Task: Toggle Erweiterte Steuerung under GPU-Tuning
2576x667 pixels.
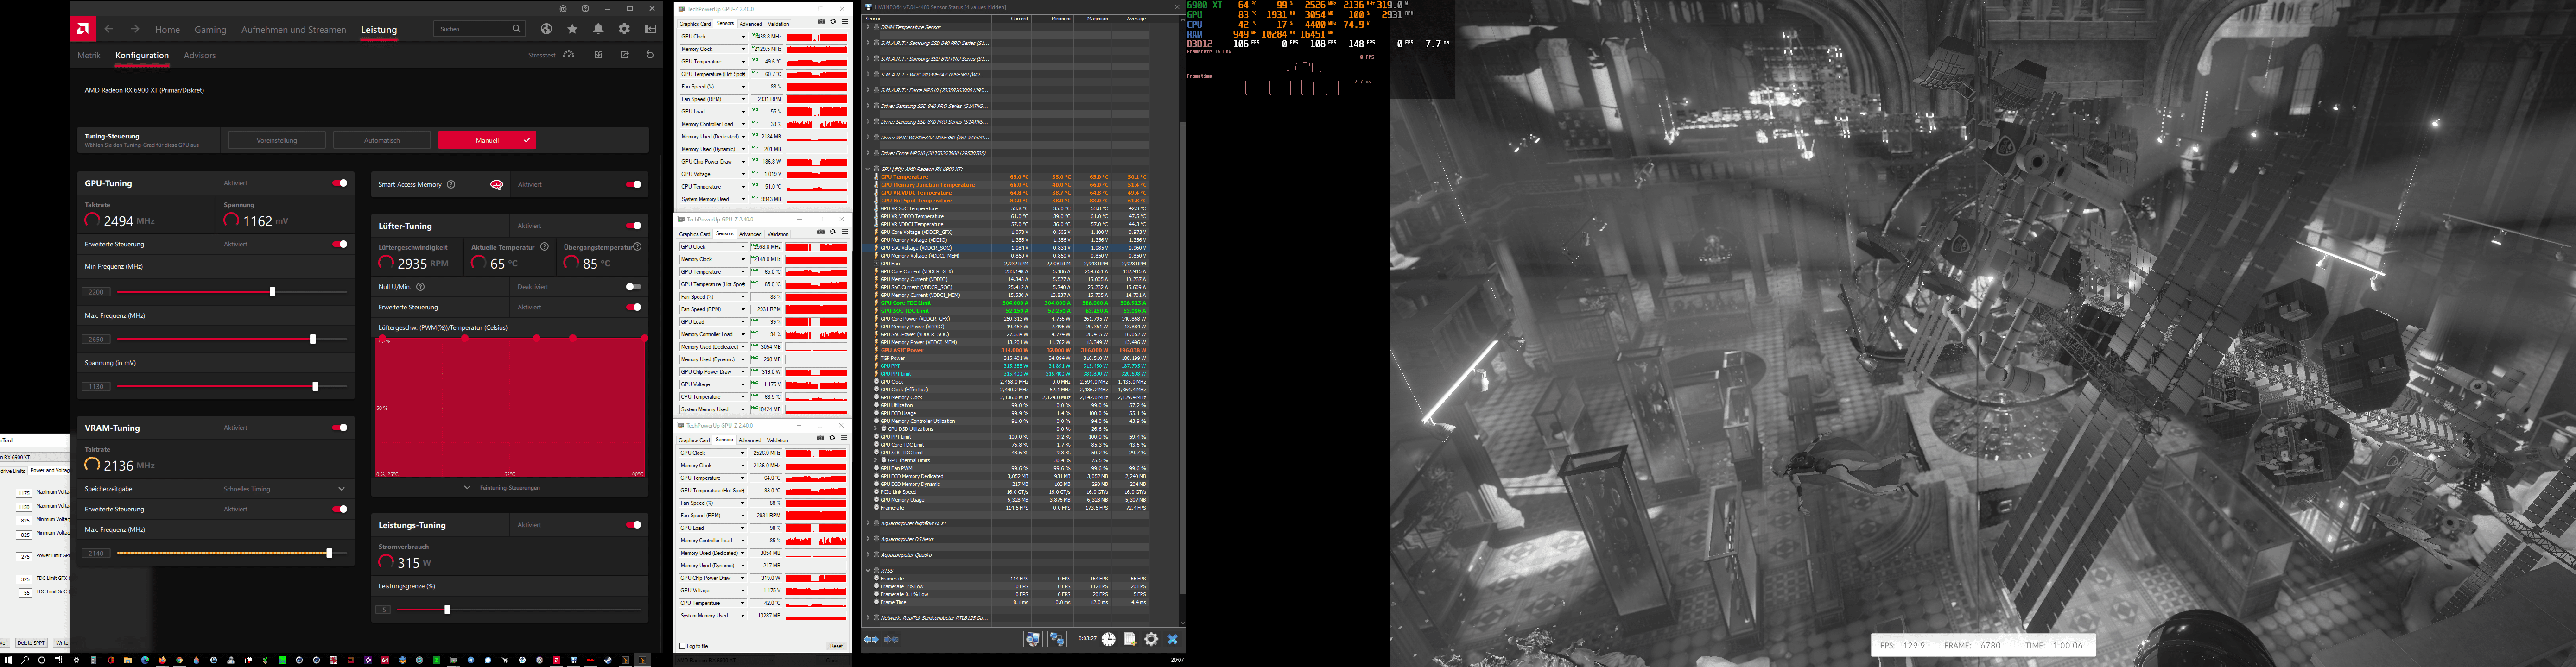Action: point(340,244)
